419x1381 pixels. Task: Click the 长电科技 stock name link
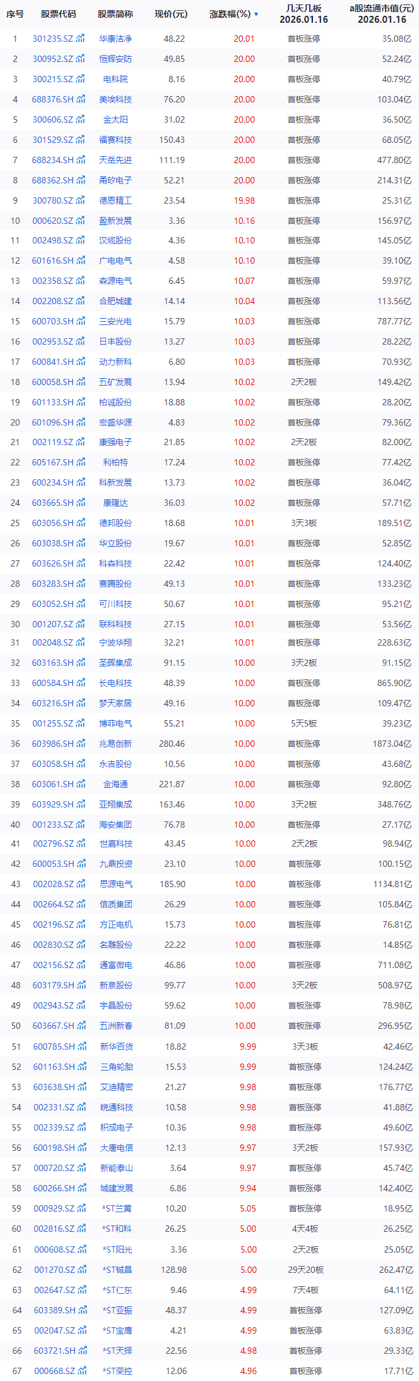tap(115, 684)
